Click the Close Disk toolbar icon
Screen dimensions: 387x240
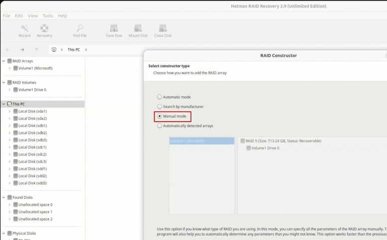pos(163,28)
